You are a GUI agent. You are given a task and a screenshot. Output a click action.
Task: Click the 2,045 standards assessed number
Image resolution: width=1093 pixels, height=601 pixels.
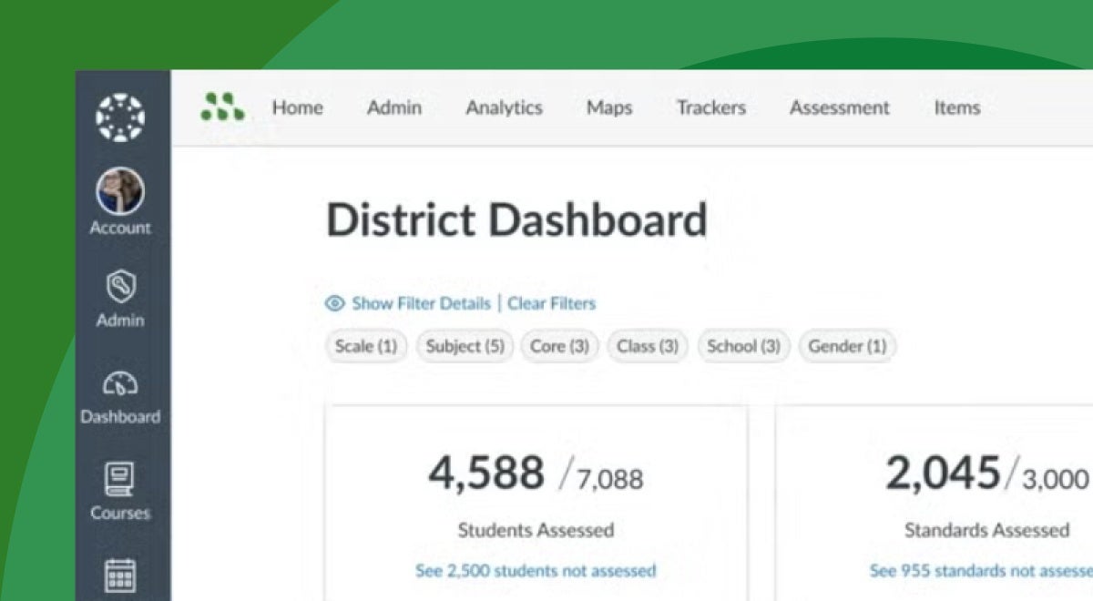[x=943, y=474]
